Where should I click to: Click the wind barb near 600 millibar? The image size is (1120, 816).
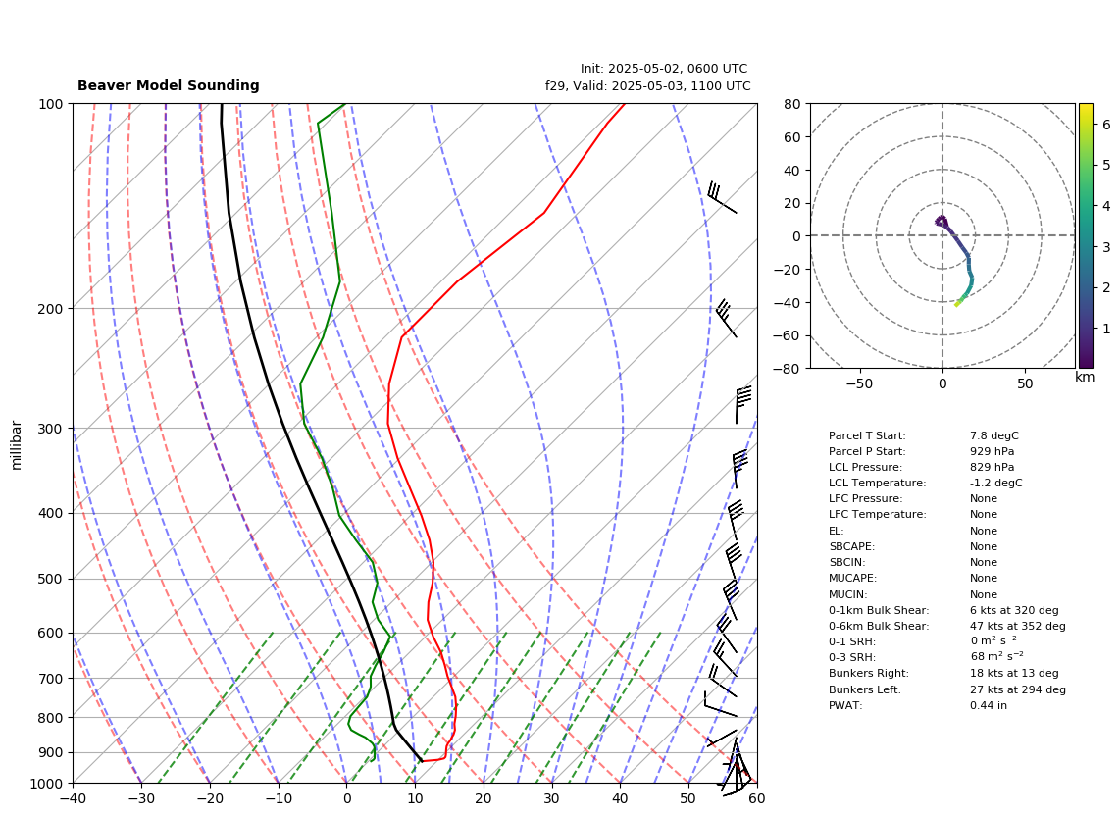[x=727, y=633]
